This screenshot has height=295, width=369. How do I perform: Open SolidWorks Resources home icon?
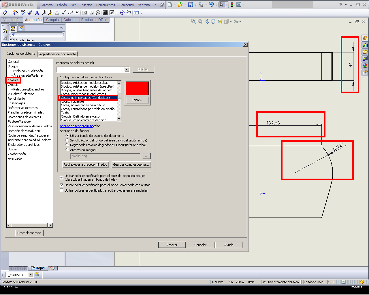[x=365, y=38]
